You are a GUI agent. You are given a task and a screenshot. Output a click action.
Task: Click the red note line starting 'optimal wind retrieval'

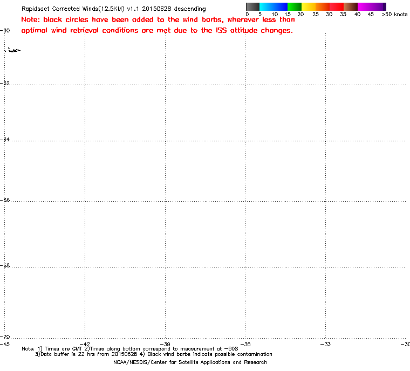157,30
